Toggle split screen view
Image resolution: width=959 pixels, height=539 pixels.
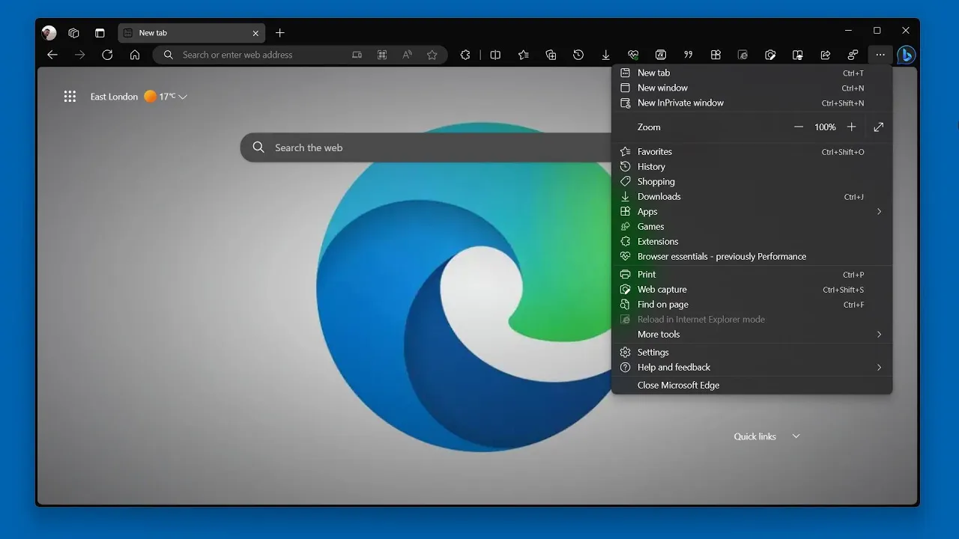pos(495,55)
